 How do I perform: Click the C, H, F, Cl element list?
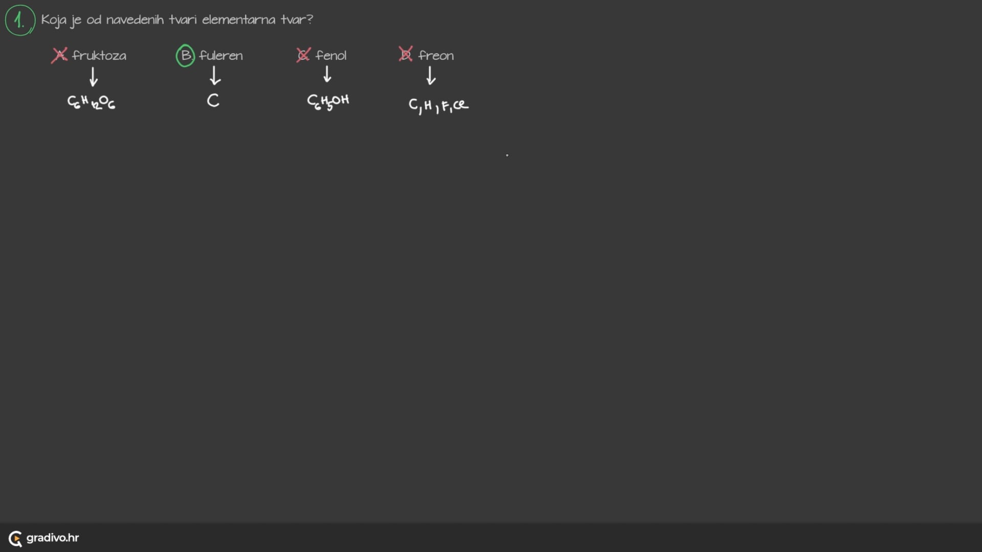(438, 105)
